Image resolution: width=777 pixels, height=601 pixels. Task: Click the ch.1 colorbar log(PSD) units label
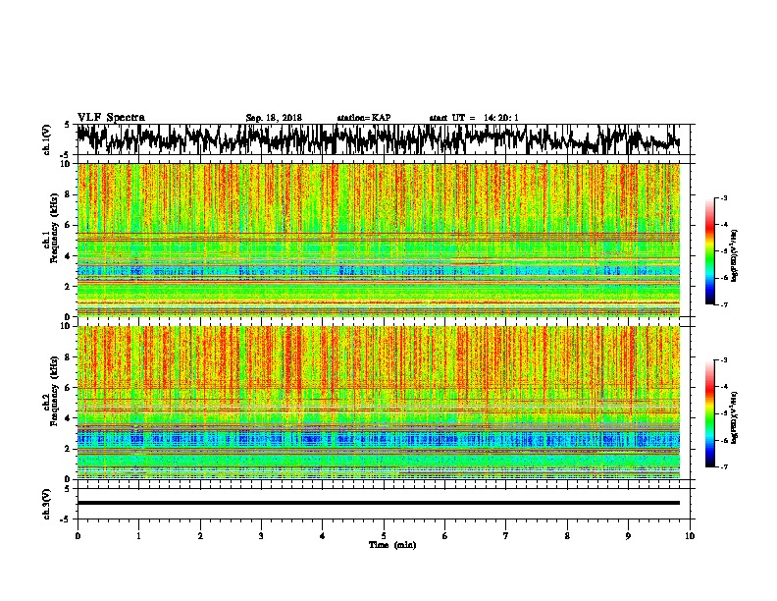point(735,255)
